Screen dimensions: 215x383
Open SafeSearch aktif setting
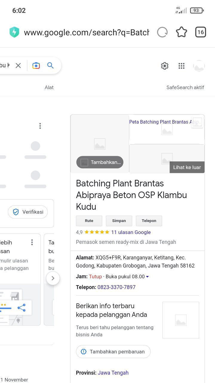pos(185,87)
